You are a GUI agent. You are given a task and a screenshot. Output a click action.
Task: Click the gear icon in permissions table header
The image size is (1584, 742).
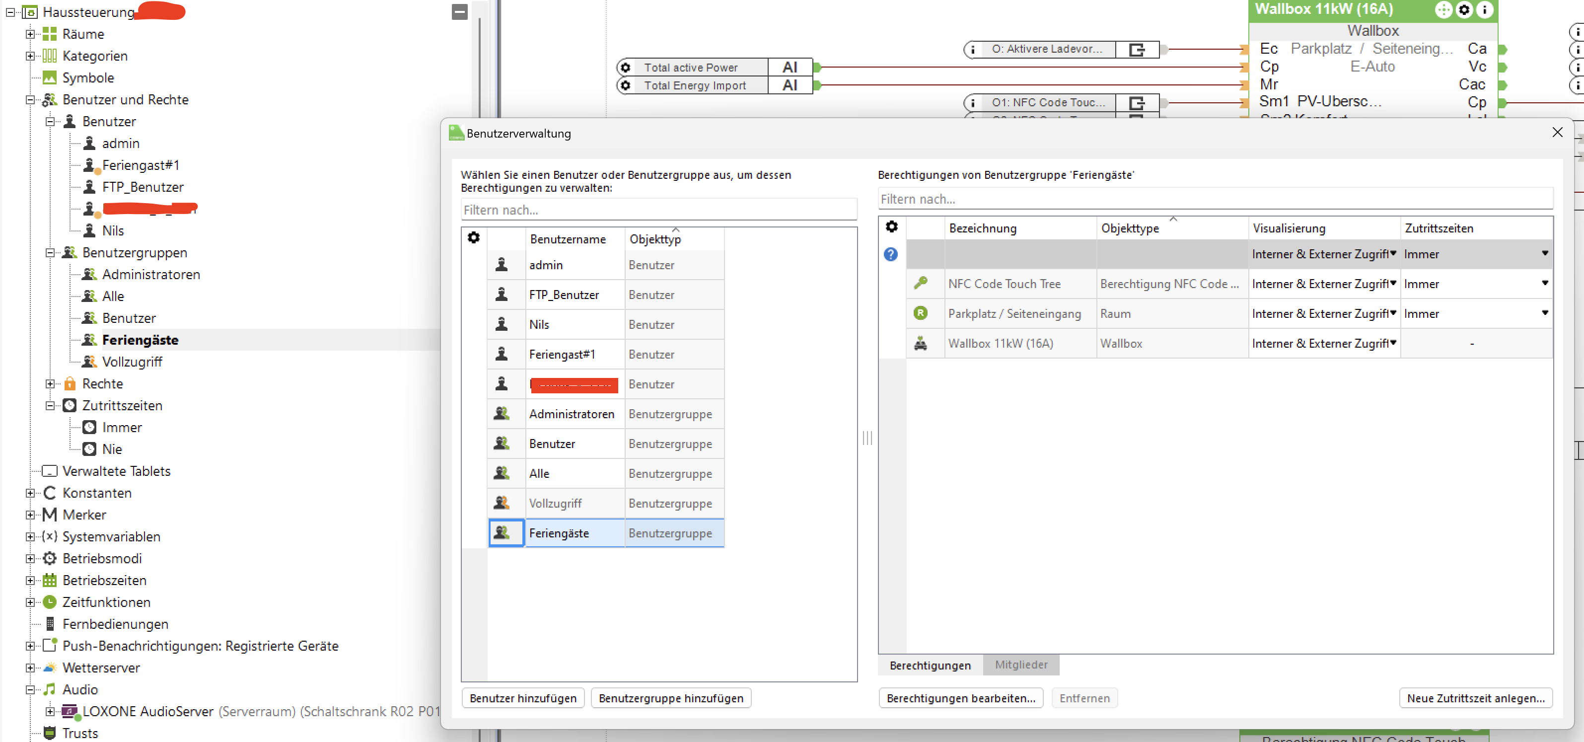pos(891,227)
